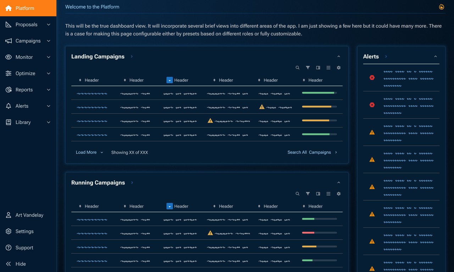Expand the Library menu chevron
Viewport: 454px width, 272px height.
[x=49, y=122]
